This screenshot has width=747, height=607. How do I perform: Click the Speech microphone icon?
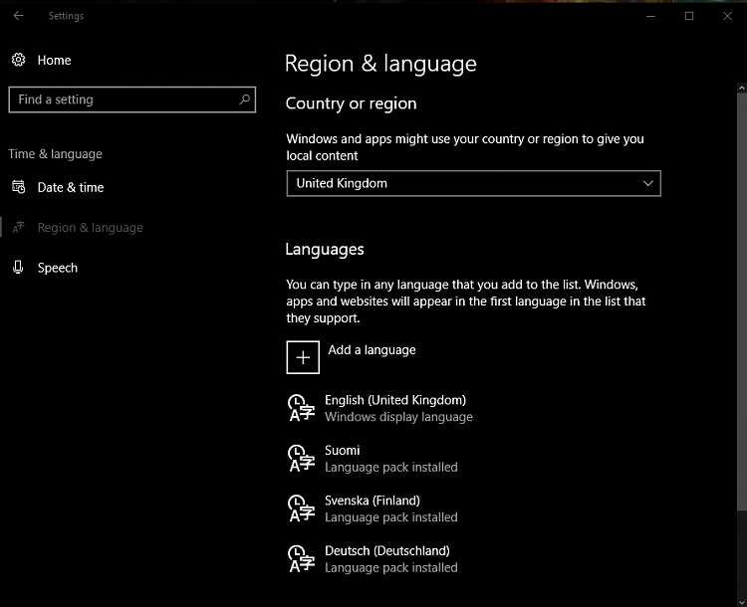[18, 268]
